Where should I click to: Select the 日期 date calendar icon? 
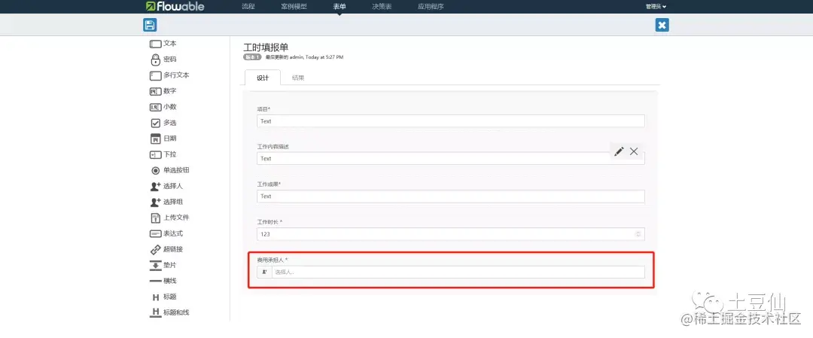tap(156, 139)
